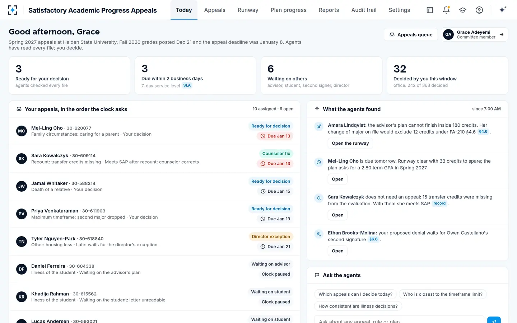This screenshot has height=323, width=517.
Task: Click the search icon beside Sara Kowalczyk finding
Action: click(x=319, y=198)
